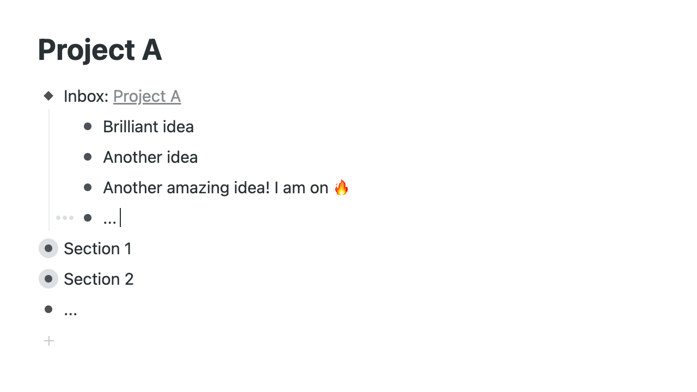Click the ellipsis text below Section 2
Viewport: 697px width, 392px height.
pos(70,310)
